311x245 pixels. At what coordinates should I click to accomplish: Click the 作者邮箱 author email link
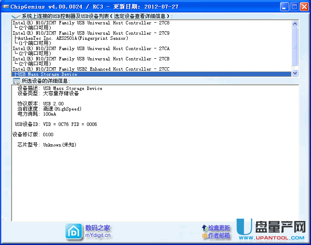coord(219,236)
